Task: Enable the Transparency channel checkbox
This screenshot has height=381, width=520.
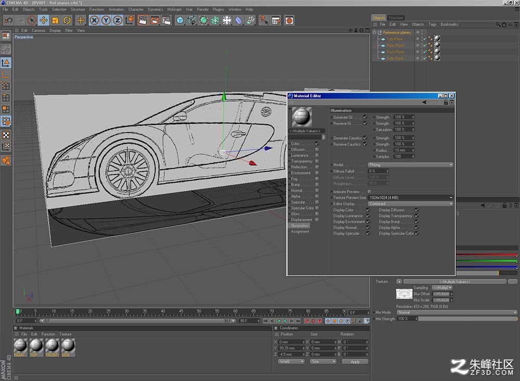Action: pos(317,161)
